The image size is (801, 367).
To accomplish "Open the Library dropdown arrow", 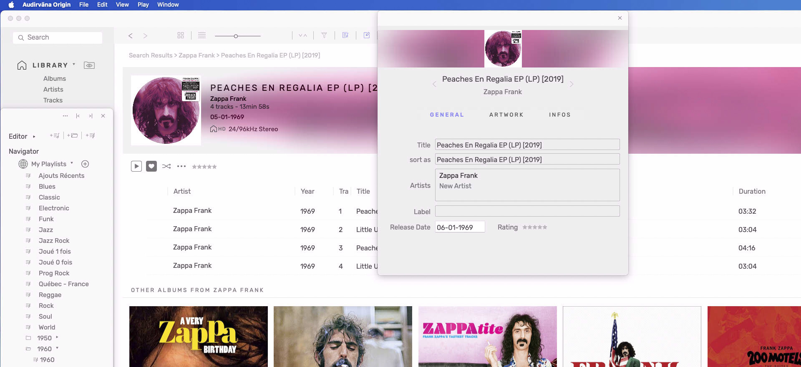I will [74, 64].
